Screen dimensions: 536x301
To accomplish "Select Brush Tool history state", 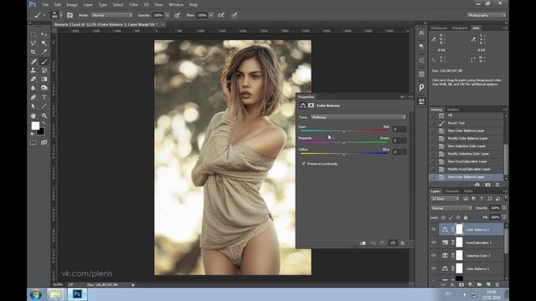I will [x=456, y=123].
